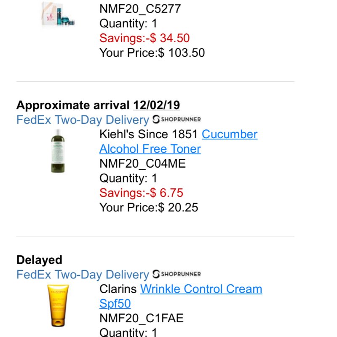Click the red Savings -$34.50 text
337x337 pixels.
(x=144, y=38)
